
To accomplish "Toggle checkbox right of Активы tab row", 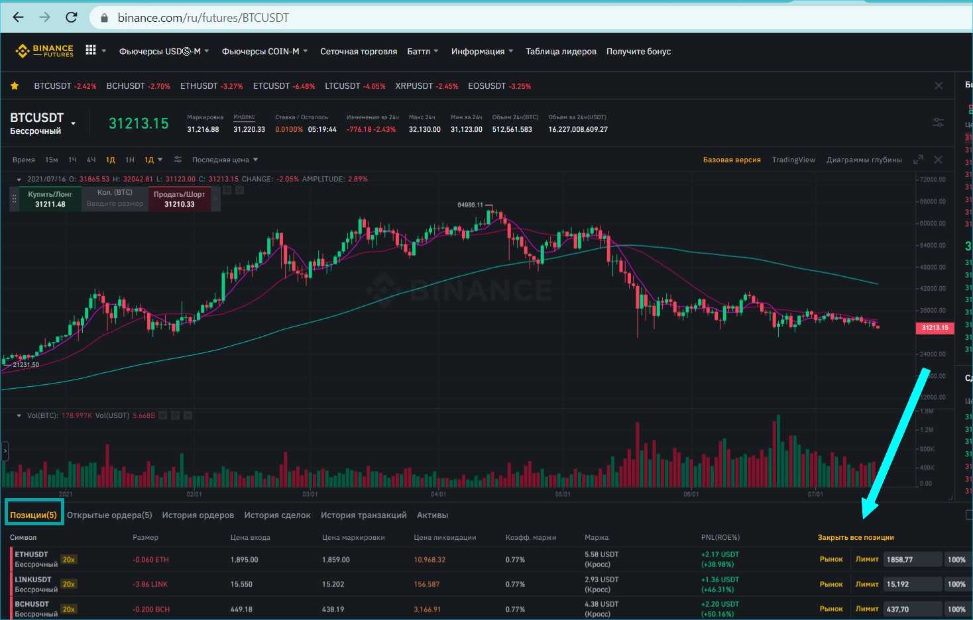I will coord(969,515).
